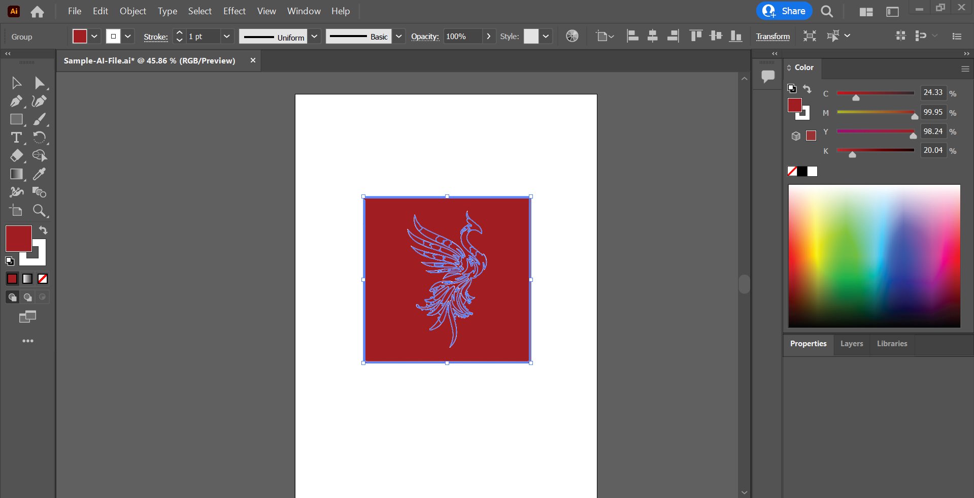Set paint mode to None
The image size is (974, 498).
tap(43, 279)
